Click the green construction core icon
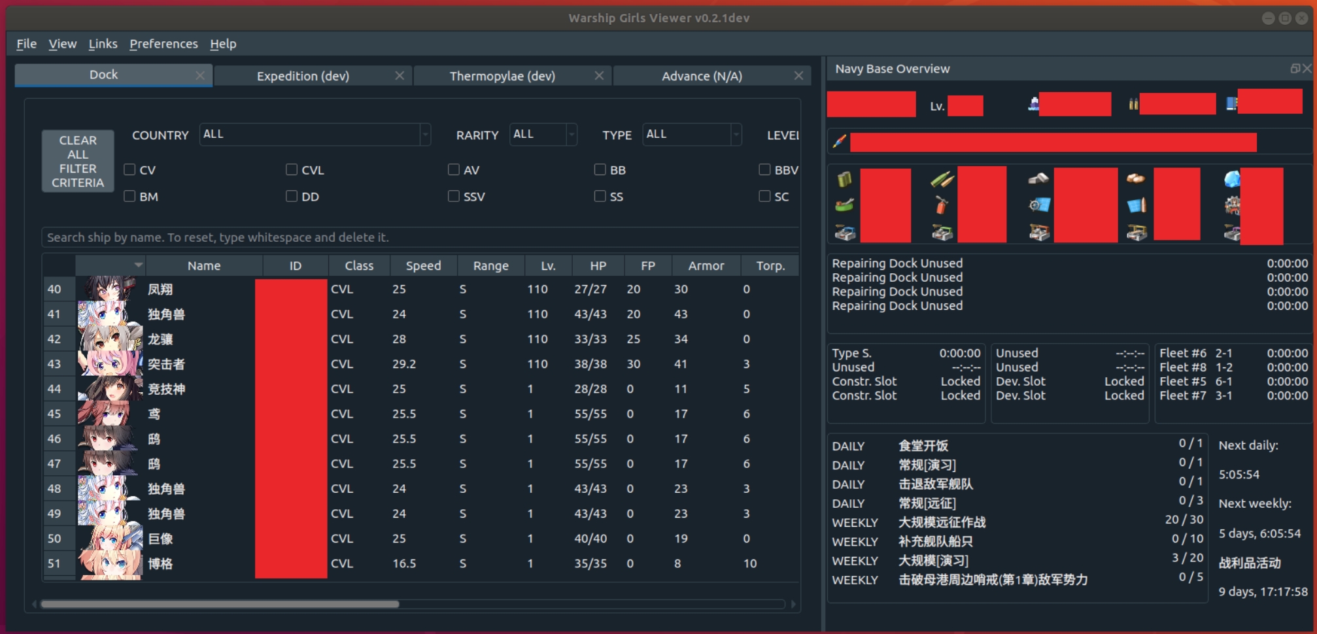Image resolution: width=1317 pixels, height=634 pixels. (942, 232)
